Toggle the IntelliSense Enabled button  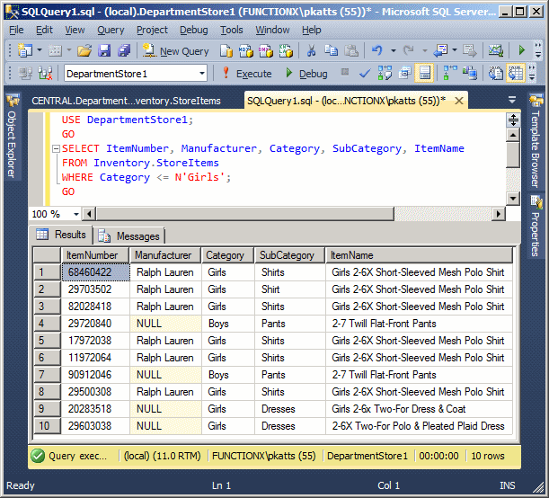[x=424, y=74]
